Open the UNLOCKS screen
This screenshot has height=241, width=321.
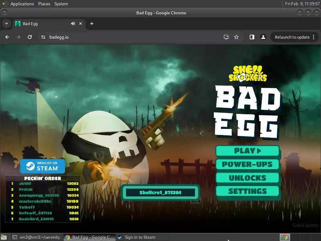(248, 178)
